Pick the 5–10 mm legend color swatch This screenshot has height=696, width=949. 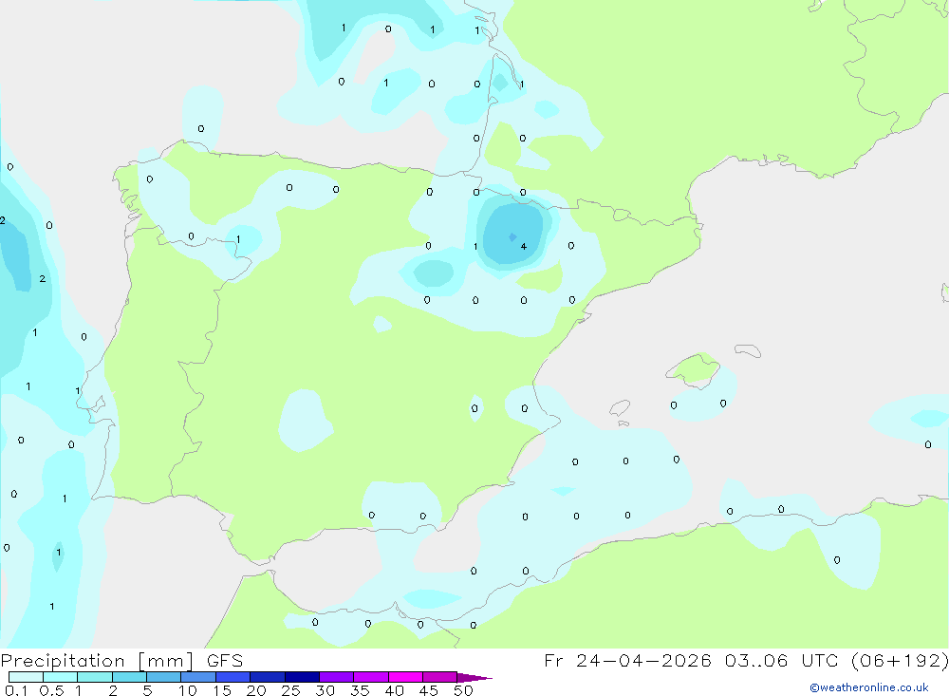(163, 677)
